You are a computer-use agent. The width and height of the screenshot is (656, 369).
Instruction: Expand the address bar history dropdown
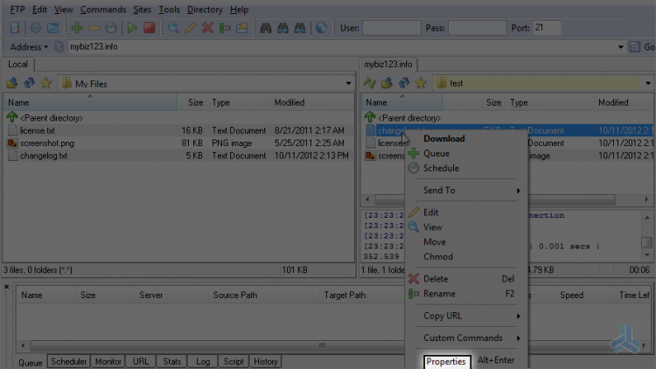[621, 47]
